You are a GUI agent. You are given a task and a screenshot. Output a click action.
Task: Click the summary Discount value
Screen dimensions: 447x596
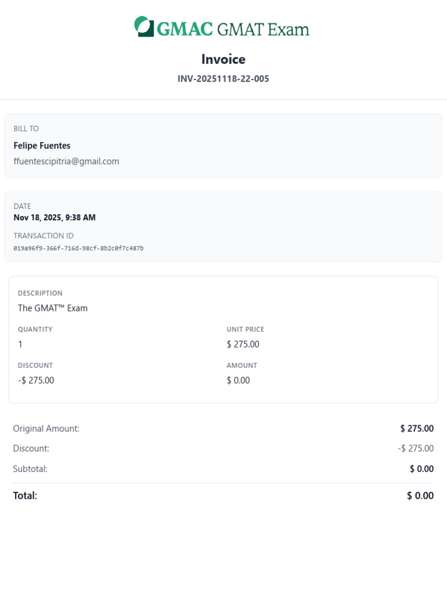(416, 449)
